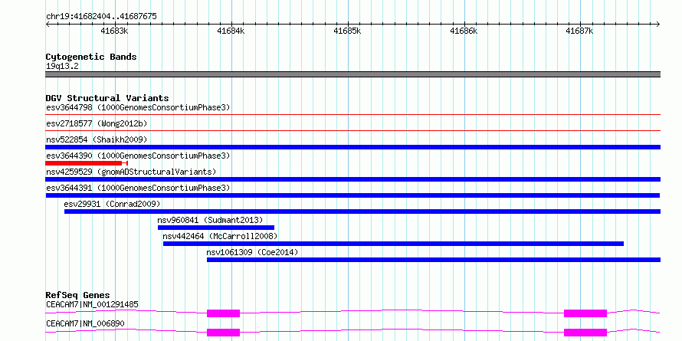Open variant nsv442464 (McCarroll2008) label

tap(220, 236)
